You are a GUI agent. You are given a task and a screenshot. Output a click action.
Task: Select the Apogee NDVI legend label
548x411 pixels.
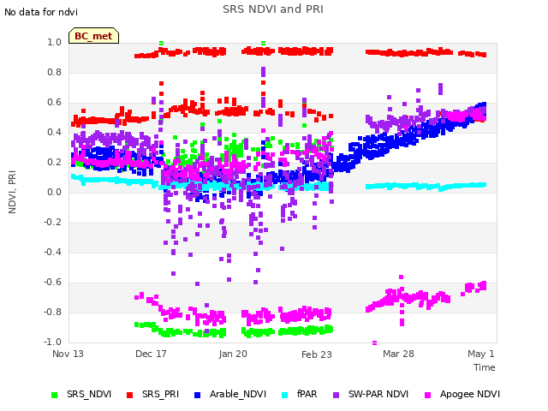tap(470, 394)
